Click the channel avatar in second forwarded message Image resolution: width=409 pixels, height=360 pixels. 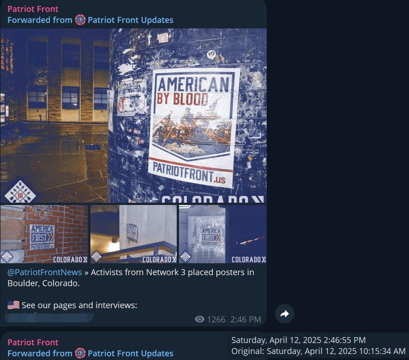(x=80, y=353)
